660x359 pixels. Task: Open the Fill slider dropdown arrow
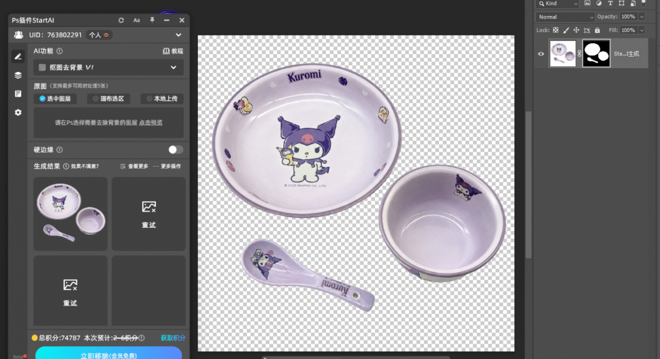[641, 30]
